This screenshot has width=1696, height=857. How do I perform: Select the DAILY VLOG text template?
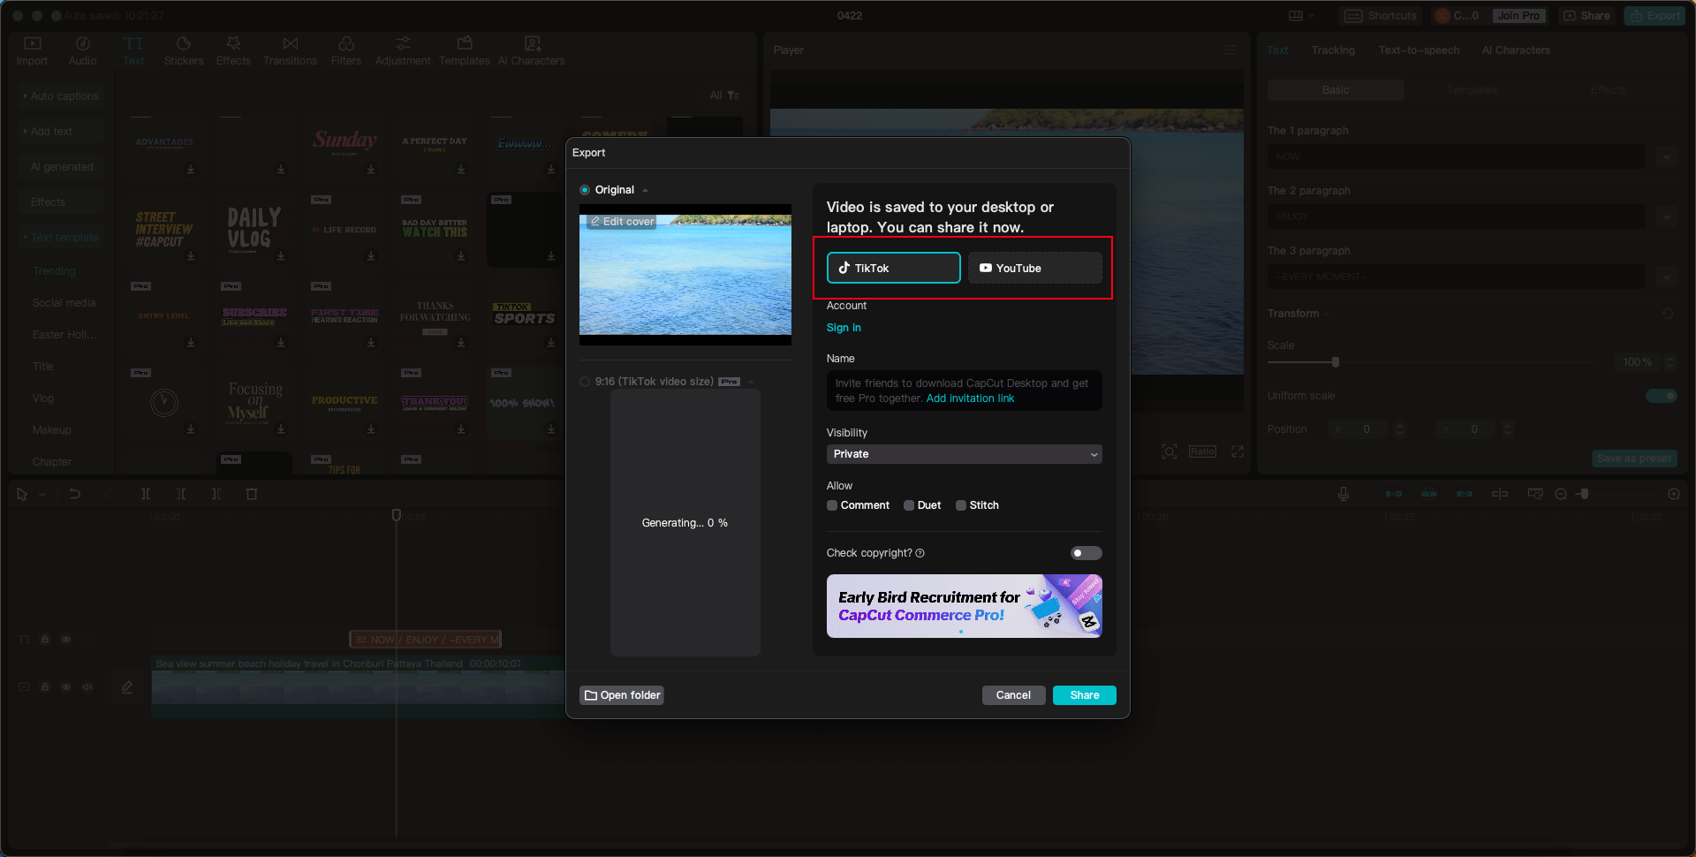[x=254, y=228]
